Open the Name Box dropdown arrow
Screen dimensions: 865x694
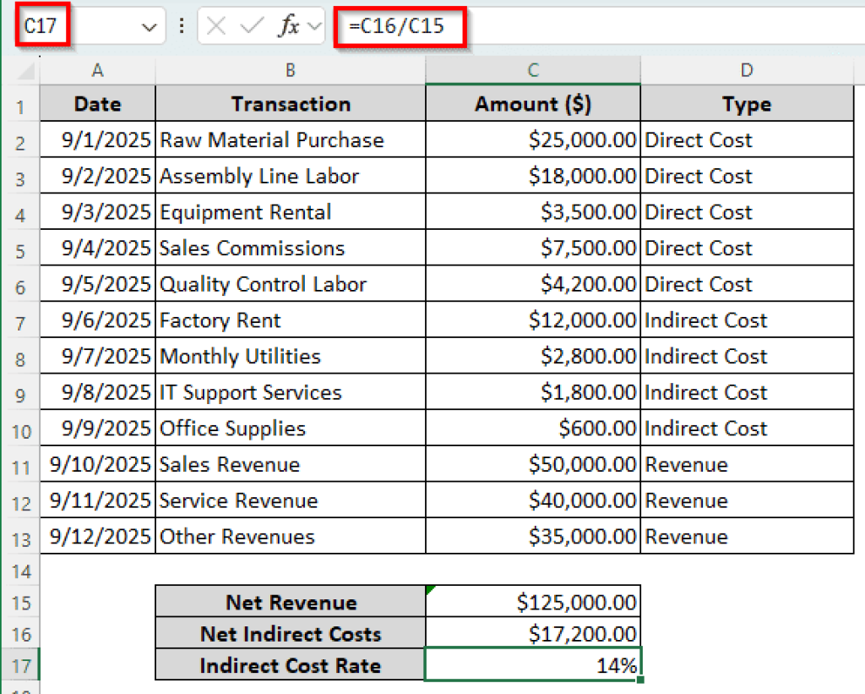[150, 25]
